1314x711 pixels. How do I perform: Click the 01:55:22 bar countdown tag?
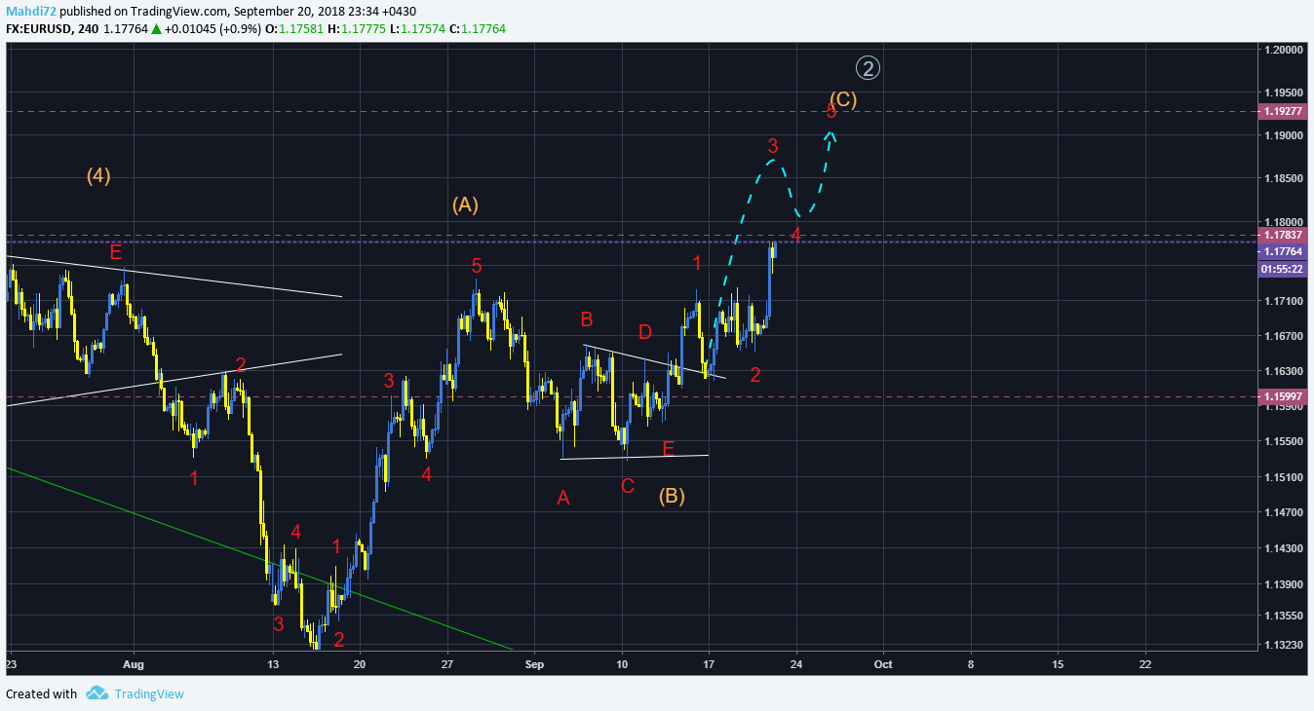click(x=1283, y=268)
